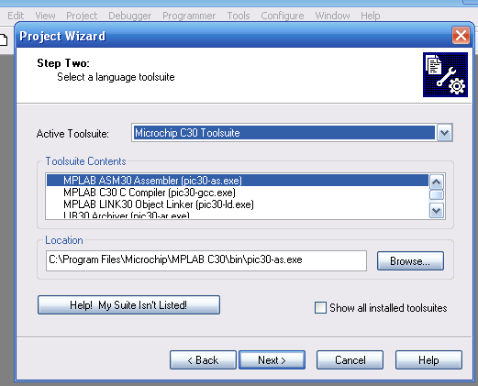This screenshot has width=478, height=386.
Task: Open the Debugger menu
Action: 130,16
